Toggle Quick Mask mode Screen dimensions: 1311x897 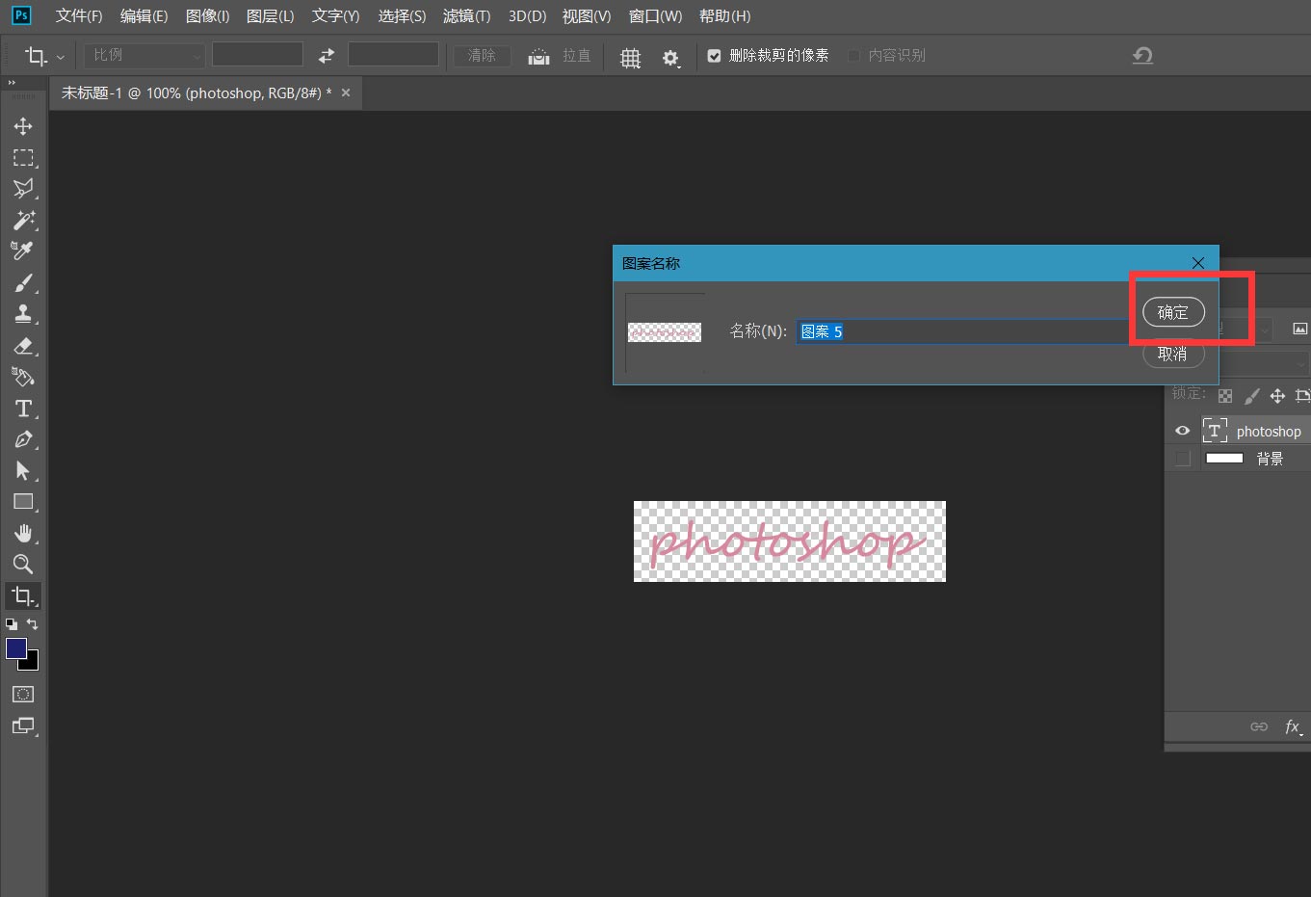point(23,694)
